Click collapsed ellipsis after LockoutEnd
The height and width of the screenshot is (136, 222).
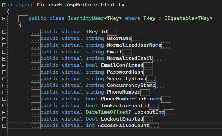pyautogui.click(x=169, y=113)
